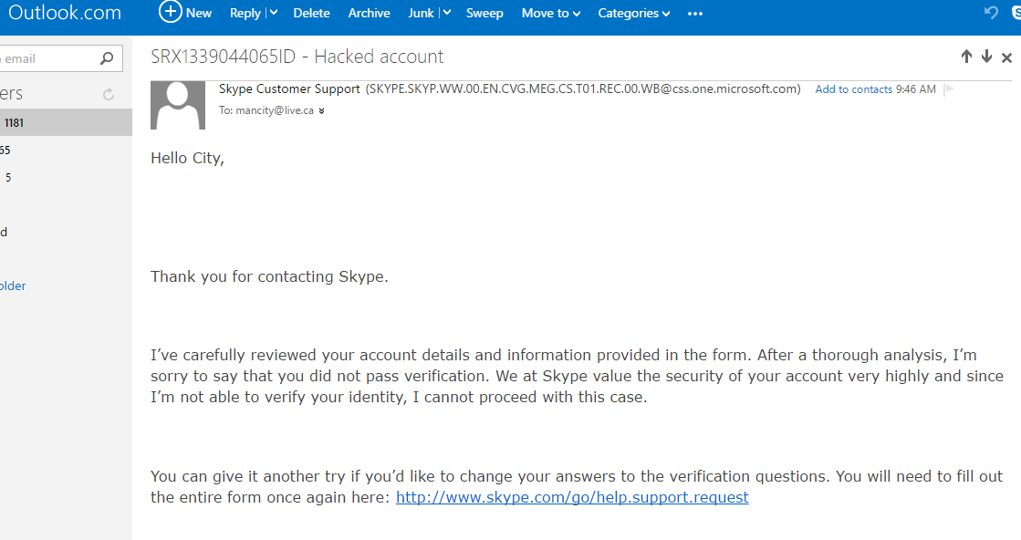Image resolution: width=1021 pixels, height=540 pixels.
Task: Click Archive in the toolbar
Action: click(369, 13)
